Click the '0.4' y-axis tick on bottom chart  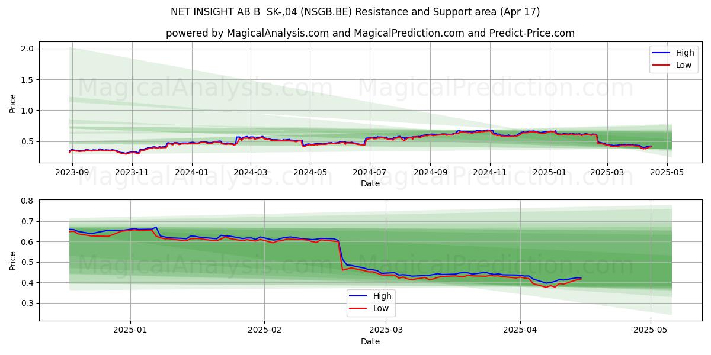click(x=28, y=283)
